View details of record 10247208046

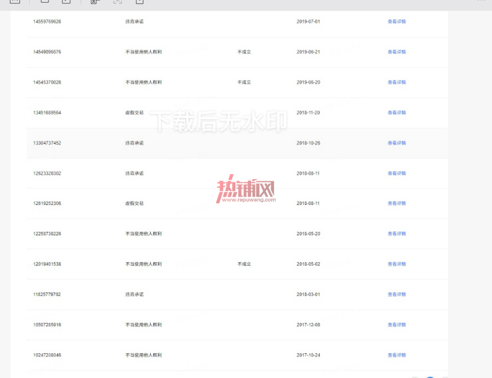click(x=396, y=355)
